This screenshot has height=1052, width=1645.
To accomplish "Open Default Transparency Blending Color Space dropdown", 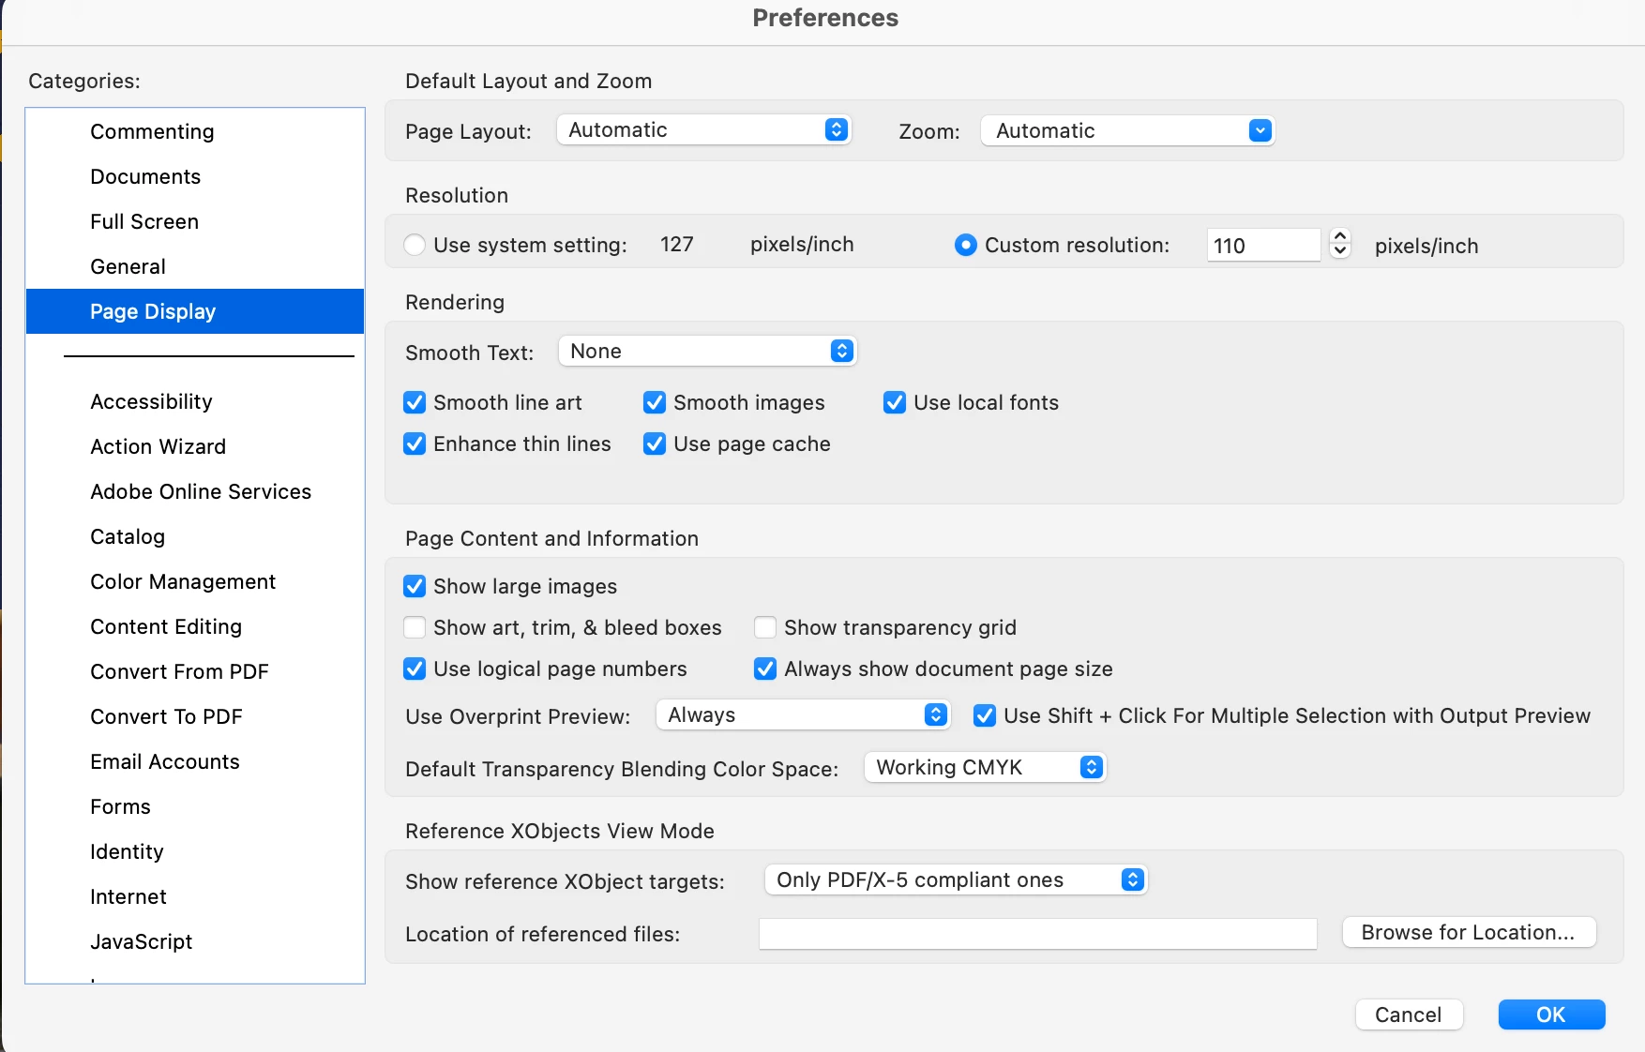I will [x=985, y=767].
